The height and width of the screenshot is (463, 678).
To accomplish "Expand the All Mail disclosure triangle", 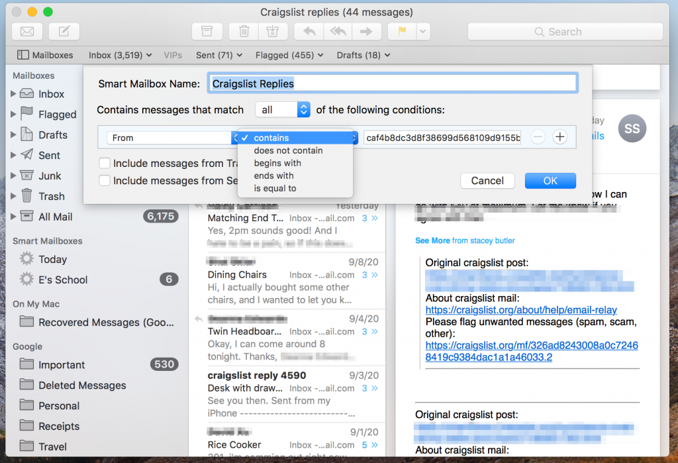I will (x=13, y=217).
